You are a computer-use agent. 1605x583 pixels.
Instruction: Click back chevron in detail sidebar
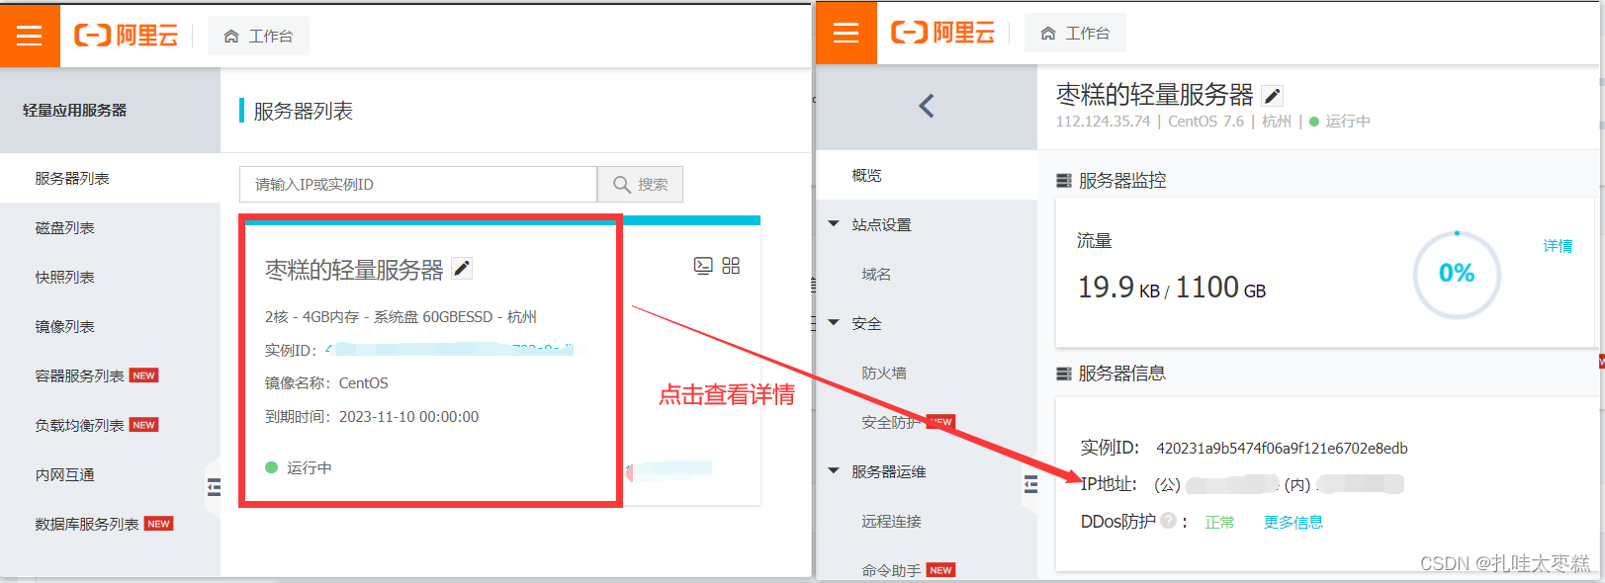coord(927,106)
